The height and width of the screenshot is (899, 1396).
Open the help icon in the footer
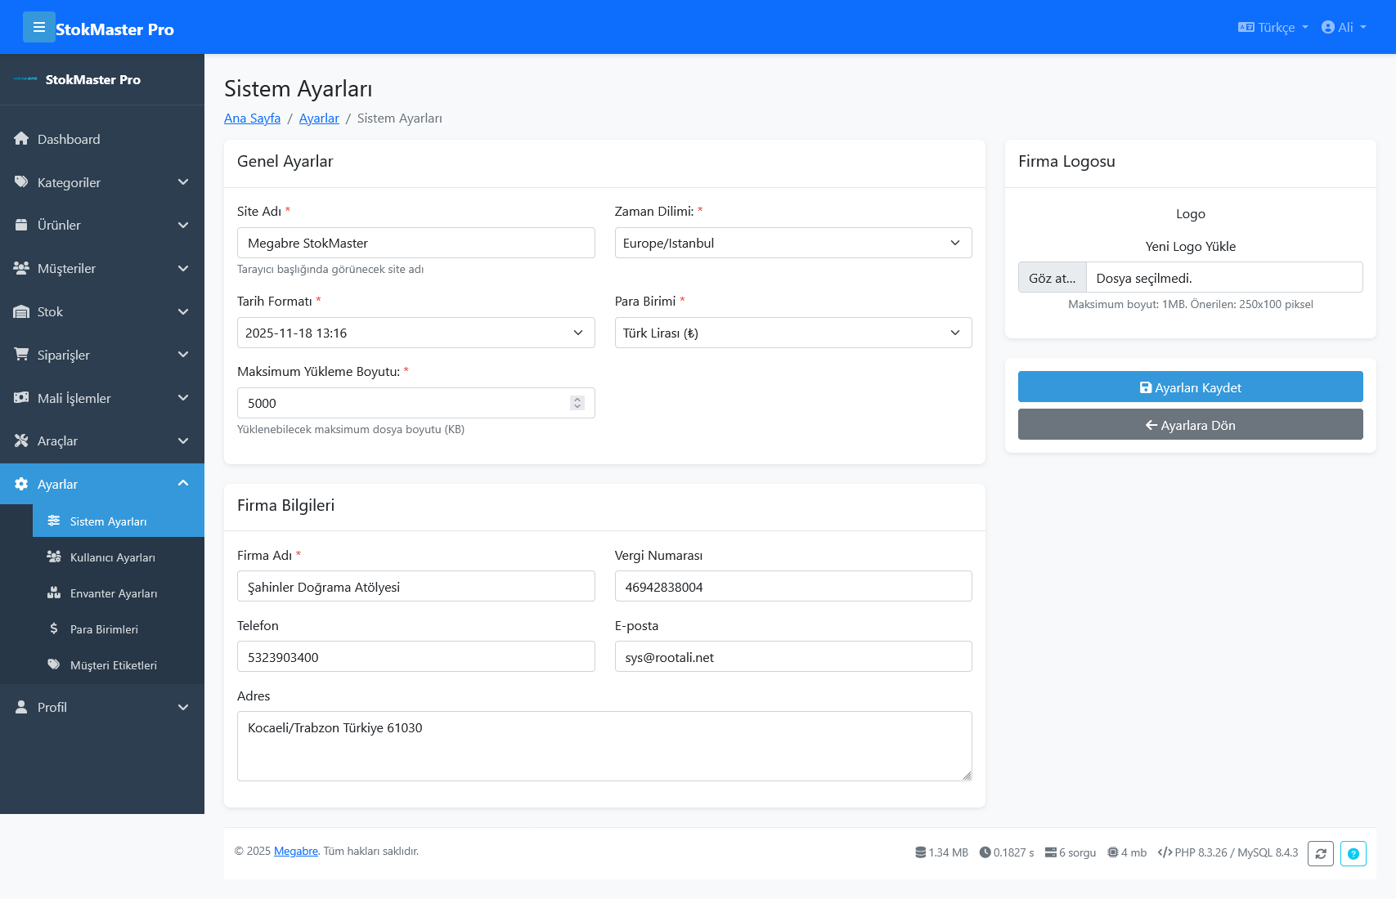(1353, 853)
